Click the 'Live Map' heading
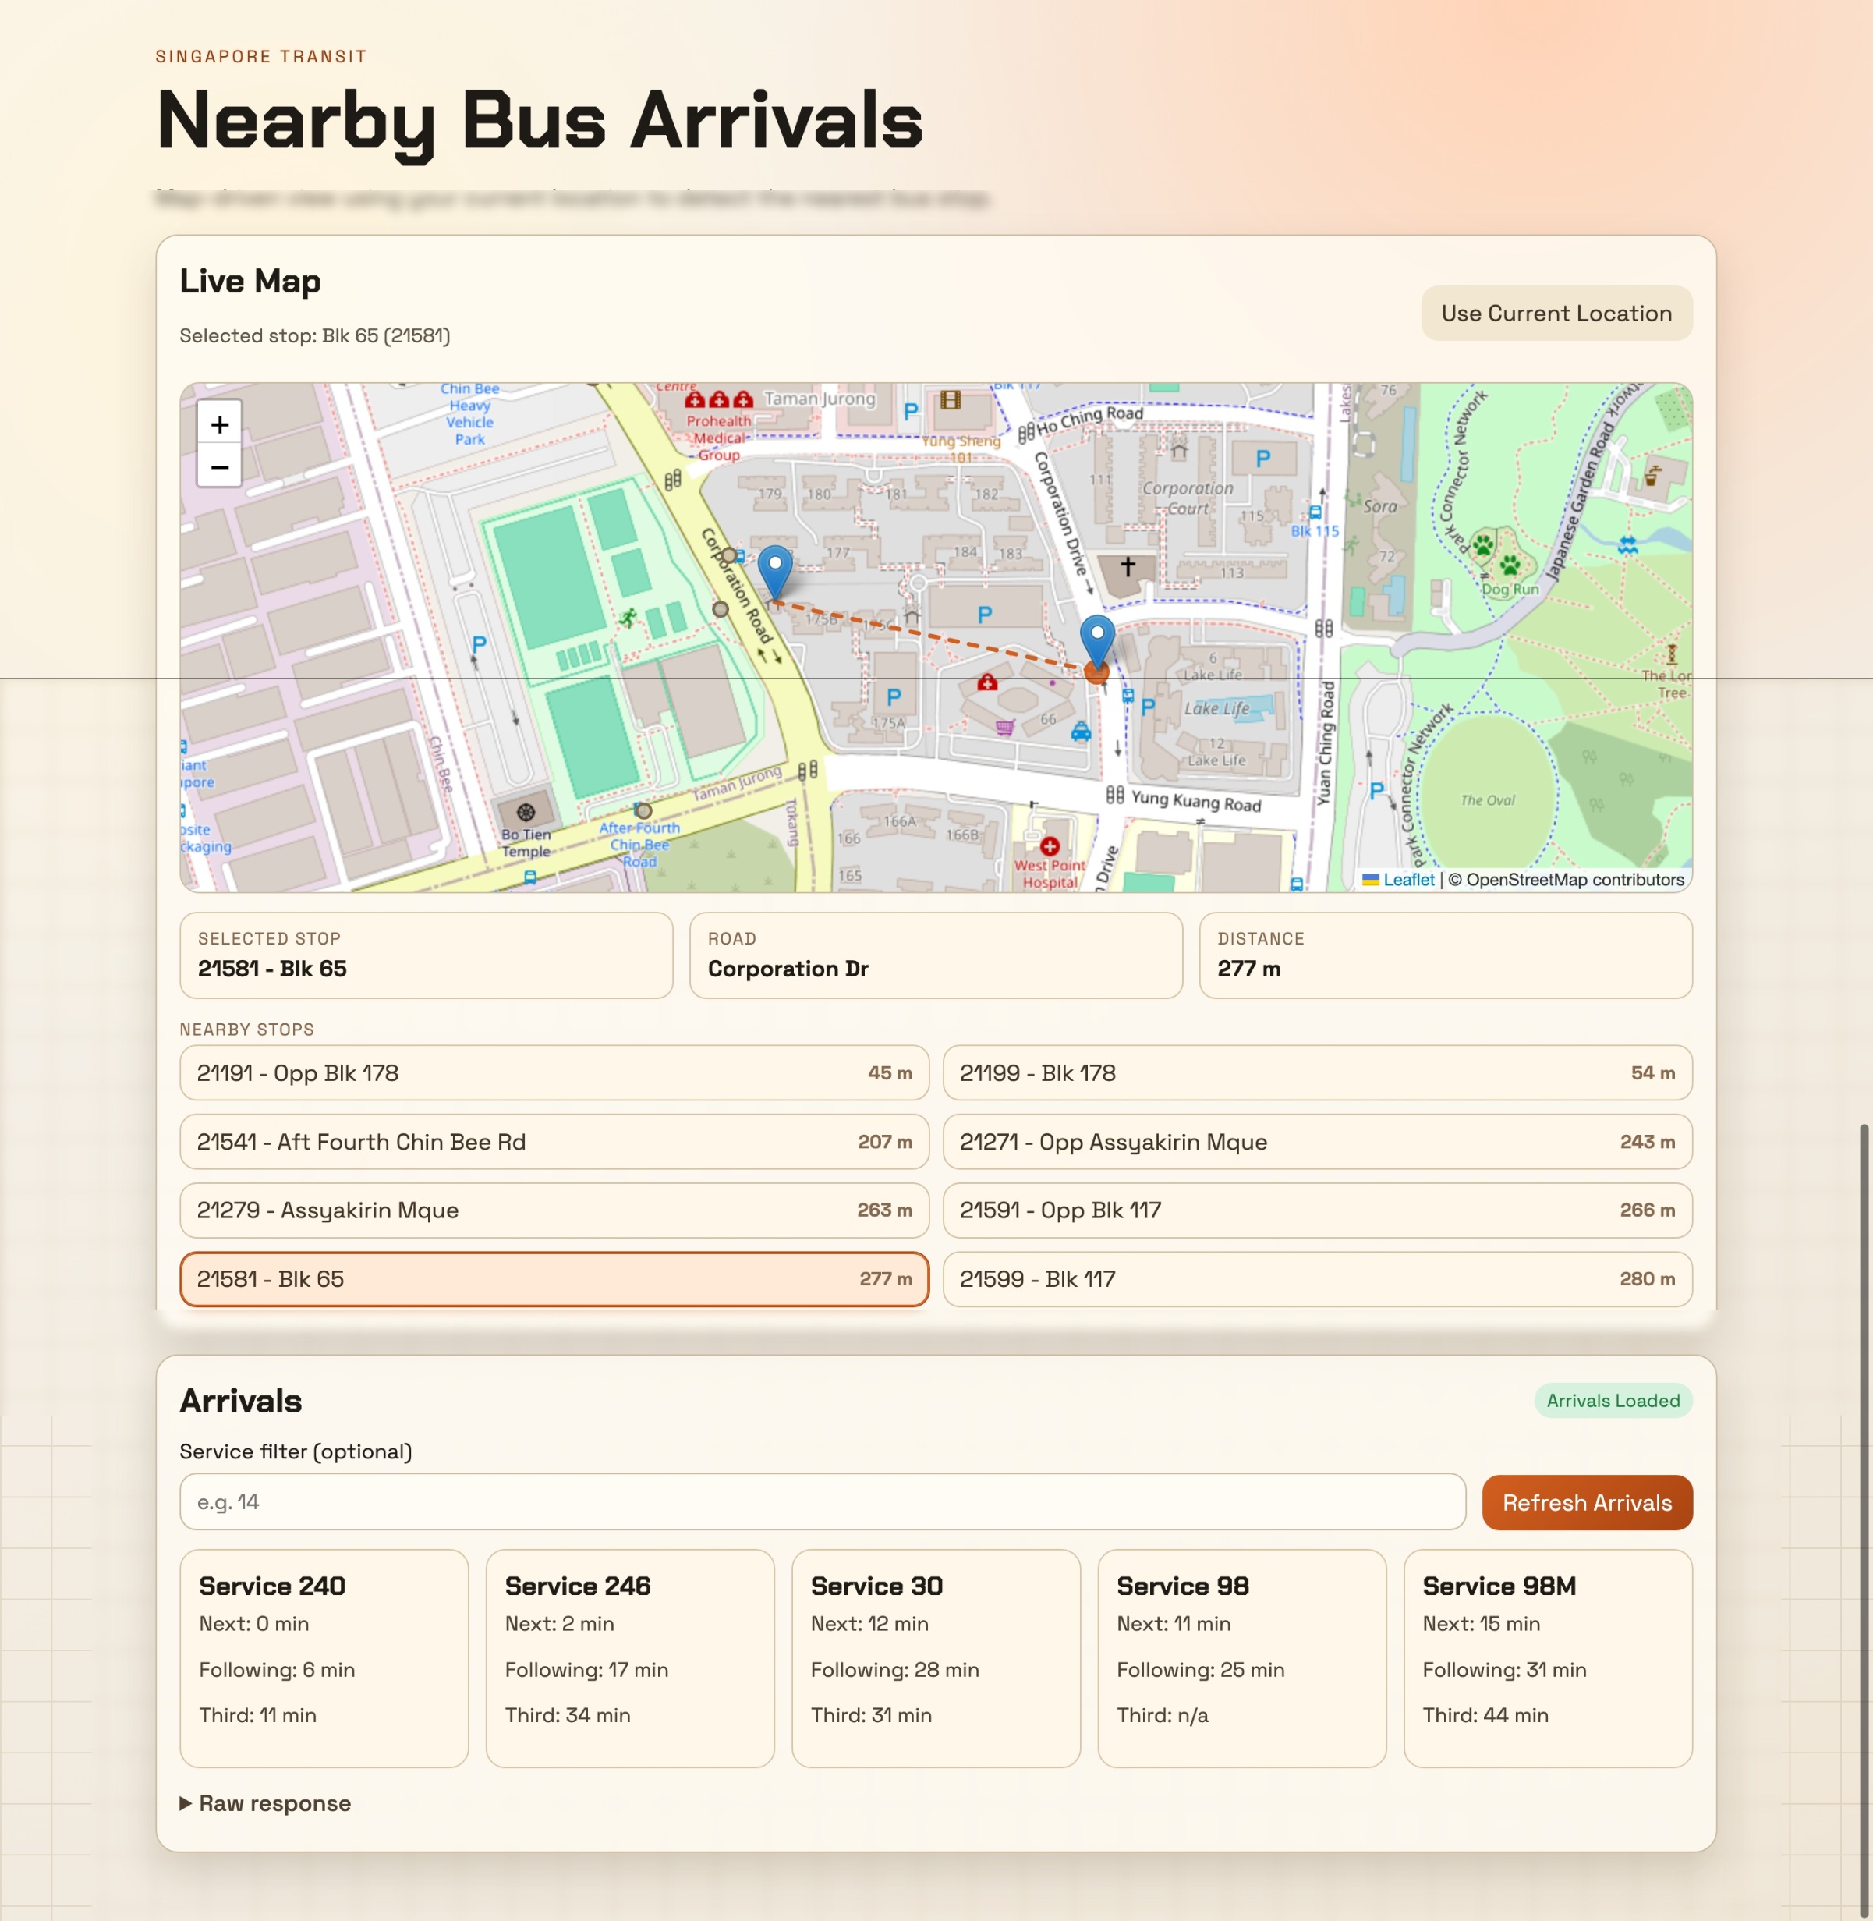1873x1921 pixels. coord(250,281)
